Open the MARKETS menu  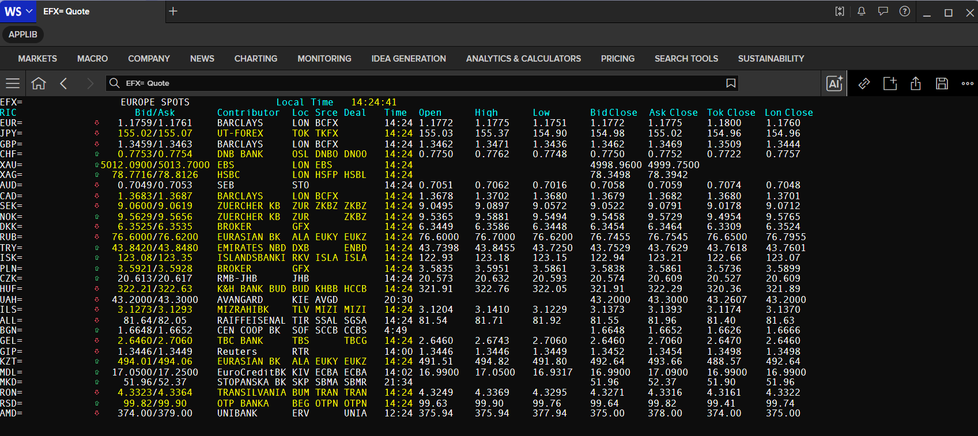[x=37, y=59]
